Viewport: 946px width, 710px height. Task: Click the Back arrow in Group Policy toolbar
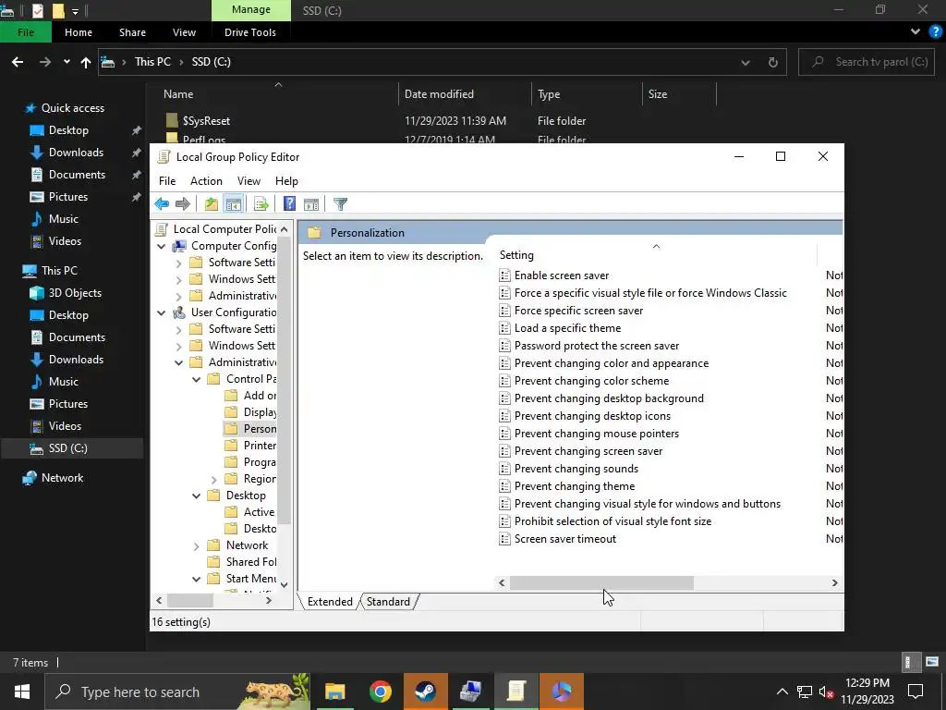pyautogui.click(x=162, y=204)
